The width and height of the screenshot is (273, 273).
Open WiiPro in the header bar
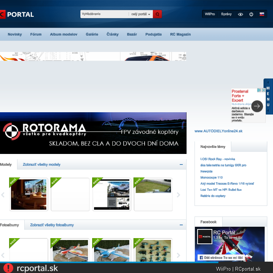[x=210, y=14]
